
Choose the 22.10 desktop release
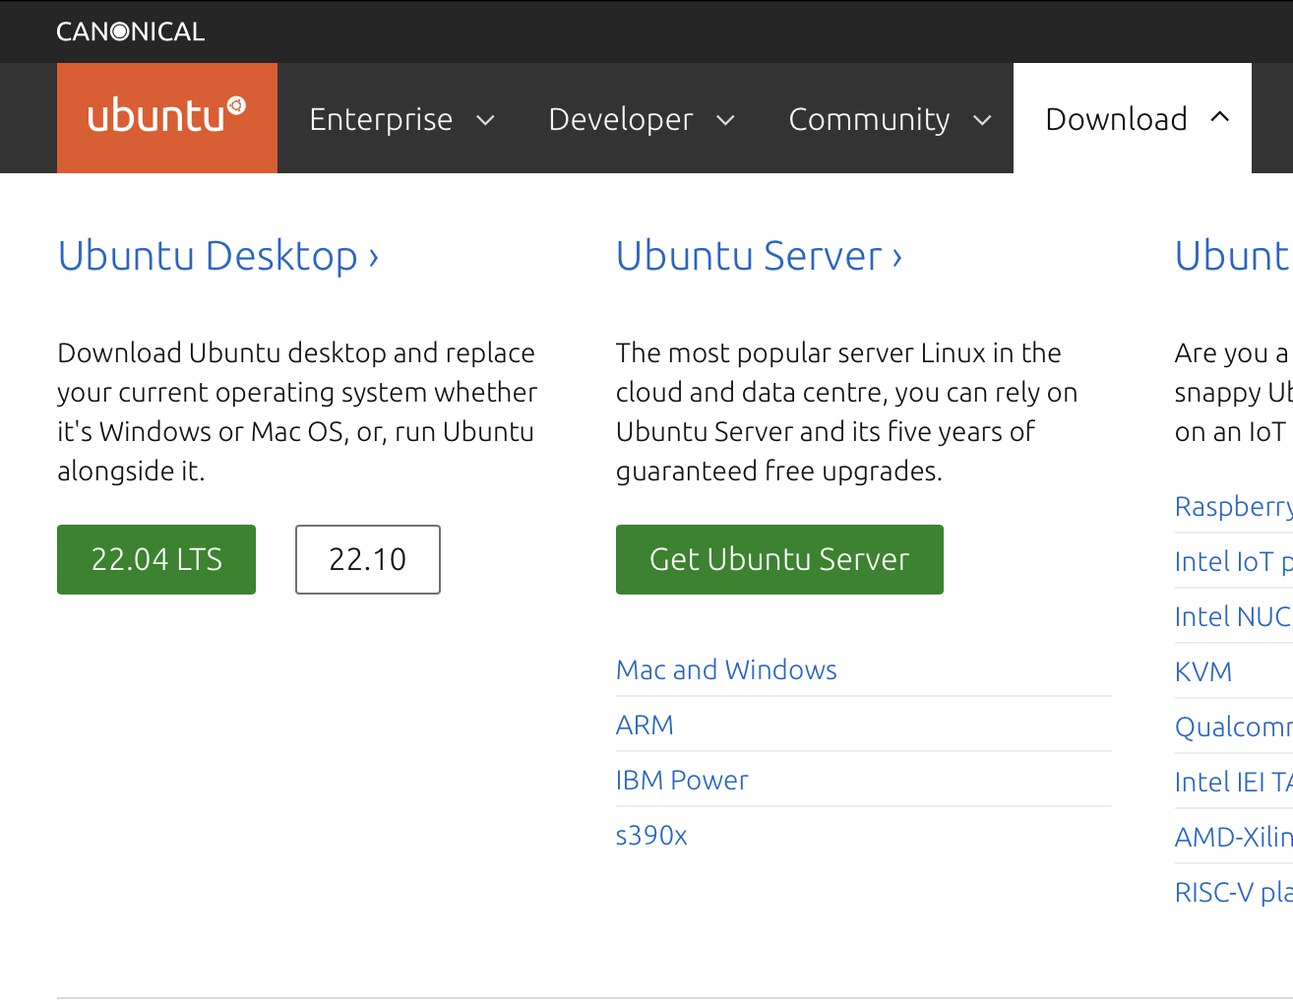point(368,559)
